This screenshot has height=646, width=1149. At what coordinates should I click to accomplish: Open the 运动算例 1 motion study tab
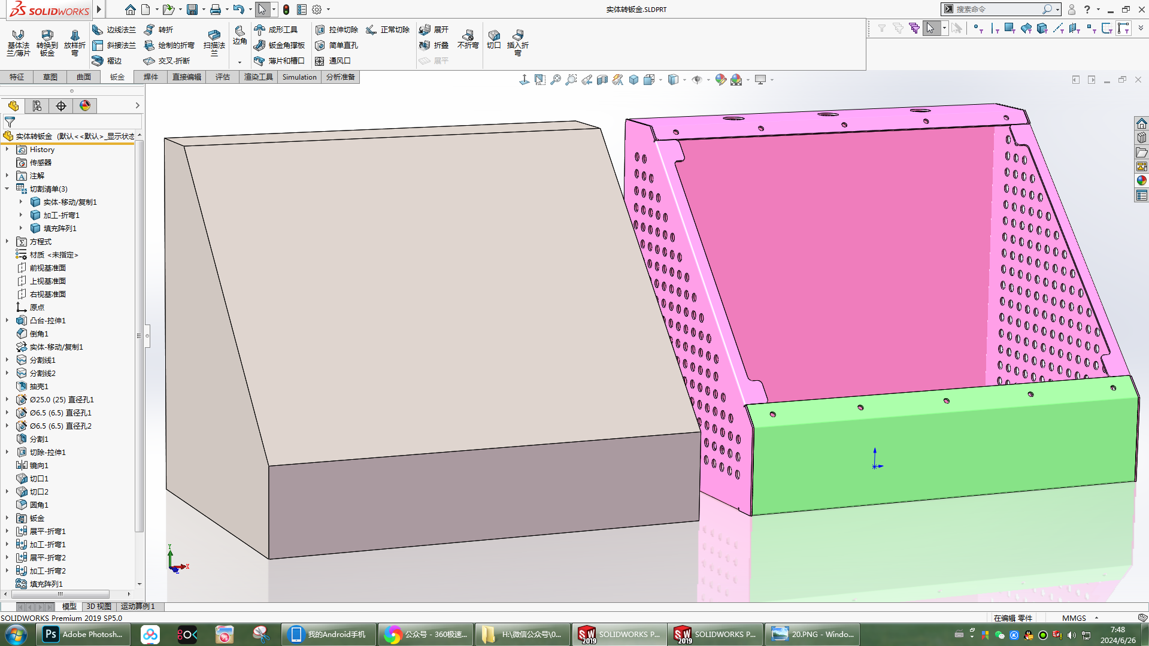coord(138,606)
